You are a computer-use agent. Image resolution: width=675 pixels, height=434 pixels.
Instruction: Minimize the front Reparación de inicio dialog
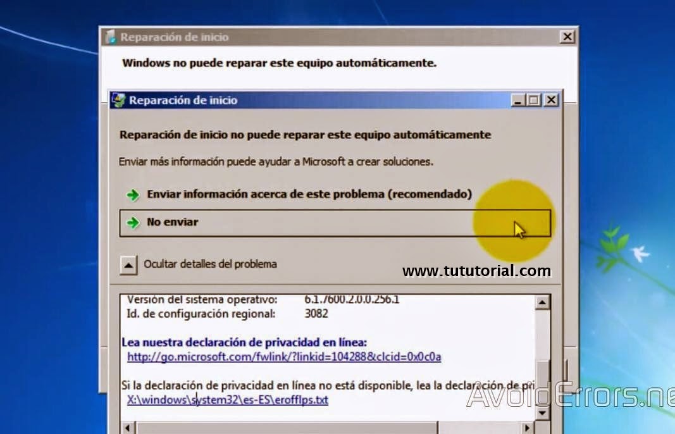click(518, 101)
